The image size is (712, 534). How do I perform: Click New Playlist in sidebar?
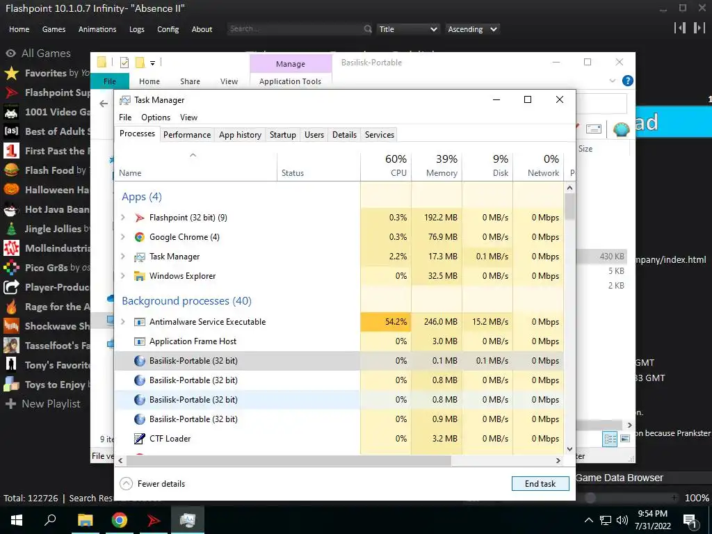tap(42, 404)
